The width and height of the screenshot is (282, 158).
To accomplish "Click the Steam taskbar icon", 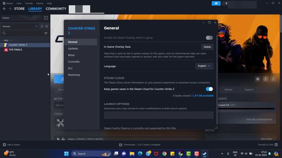I will tap(204, 154).
